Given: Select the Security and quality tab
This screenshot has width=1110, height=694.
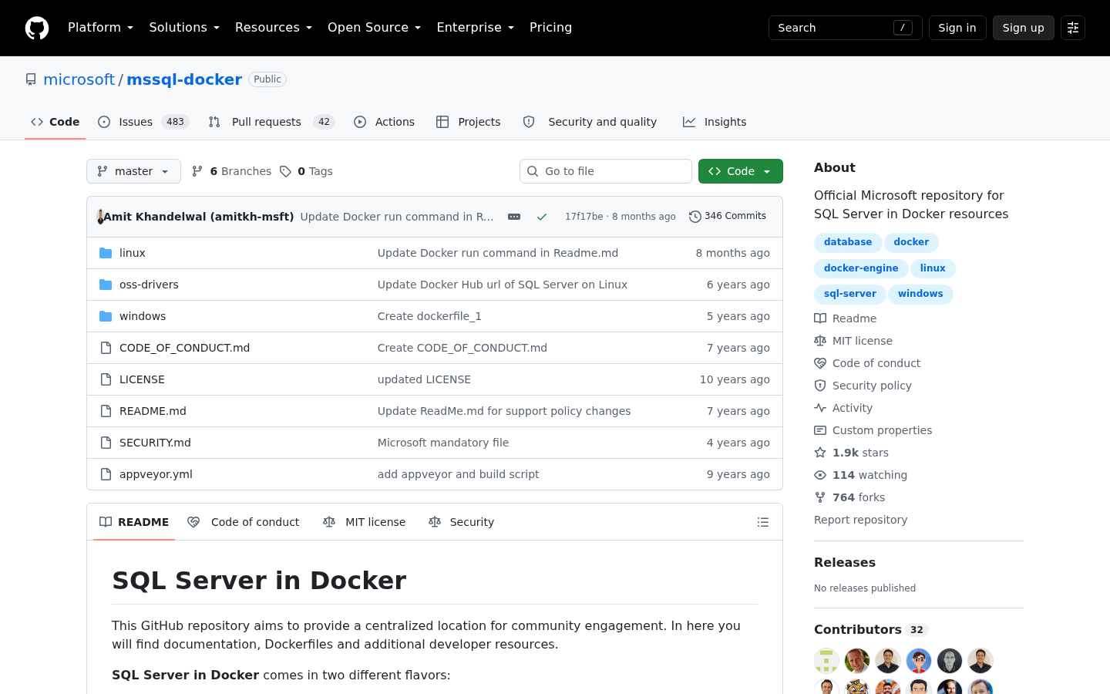Looking at the screenshot, I should click(x=590, y=122).
